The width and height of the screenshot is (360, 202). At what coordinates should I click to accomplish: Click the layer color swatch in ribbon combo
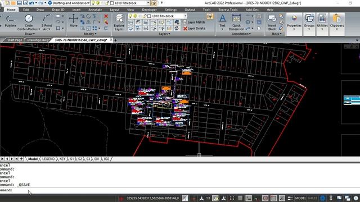(x=149, y=16)
